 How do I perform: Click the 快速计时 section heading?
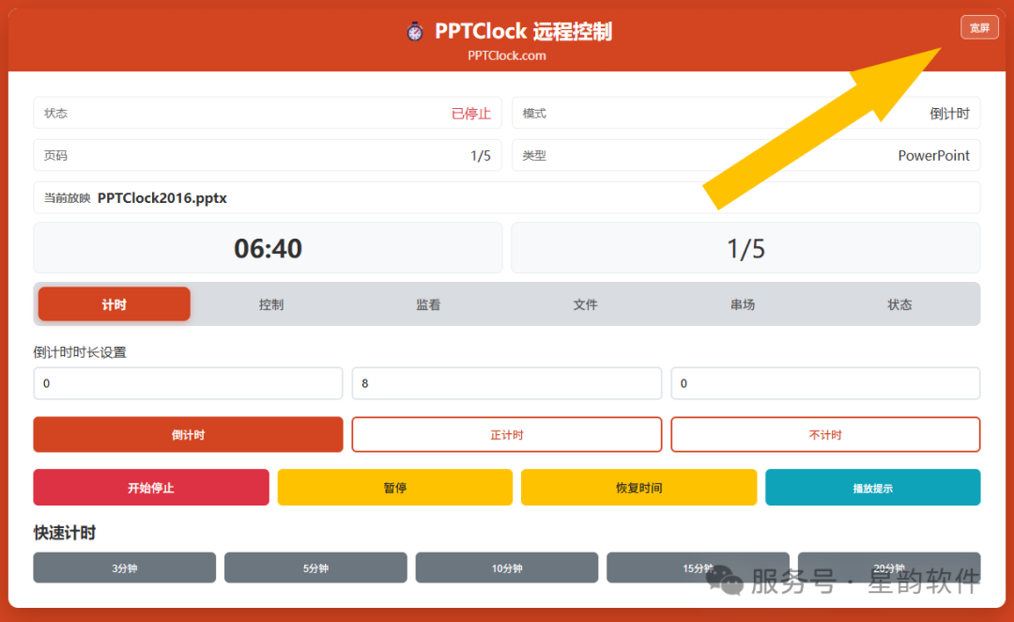pos(65,533)
